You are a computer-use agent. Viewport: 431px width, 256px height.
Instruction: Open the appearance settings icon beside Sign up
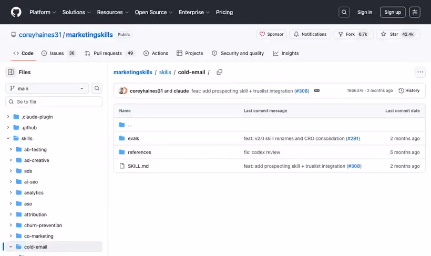415,12
